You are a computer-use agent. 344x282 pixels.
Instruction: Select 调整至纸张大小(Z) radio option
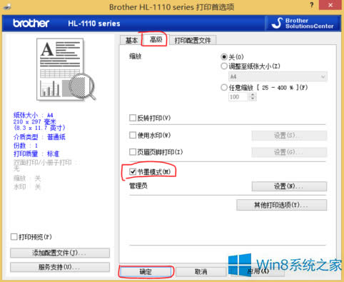pos(224,66)
